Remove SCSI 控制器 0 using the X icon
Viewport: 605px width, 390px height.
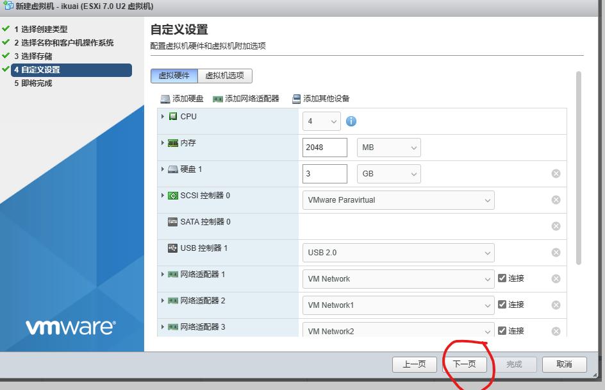coord(555,199)
